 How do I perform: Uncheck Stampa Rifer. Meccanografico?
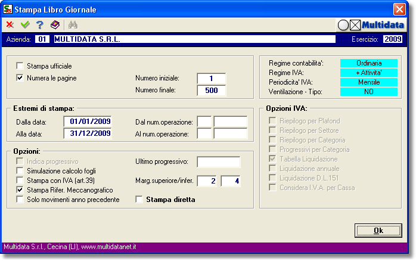[20, 190]
